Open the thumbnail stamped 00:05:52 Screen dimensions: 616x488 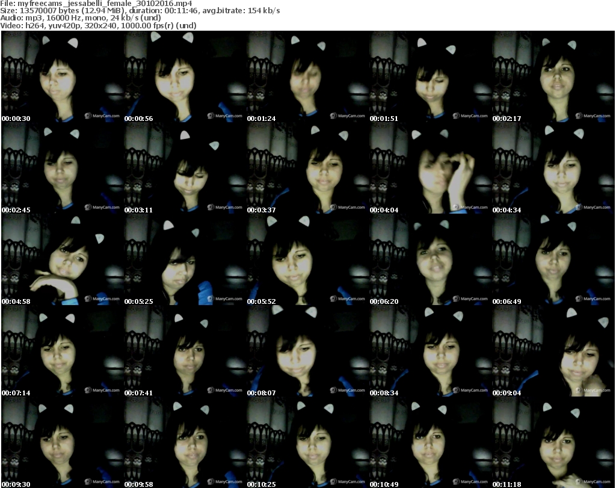[307, 260]
